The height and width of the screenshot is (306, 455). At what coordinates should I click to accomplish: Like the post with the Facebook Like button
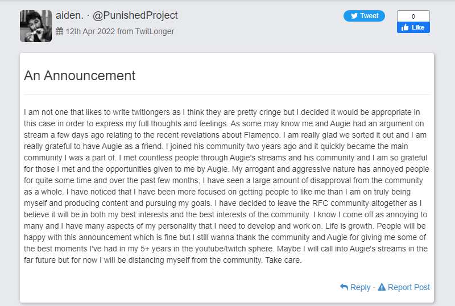[413, 27]
